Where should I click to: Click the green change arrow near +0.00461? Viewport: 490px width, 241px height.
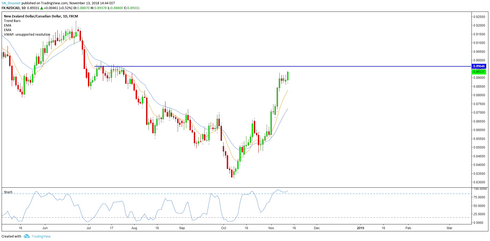(42, 8)
